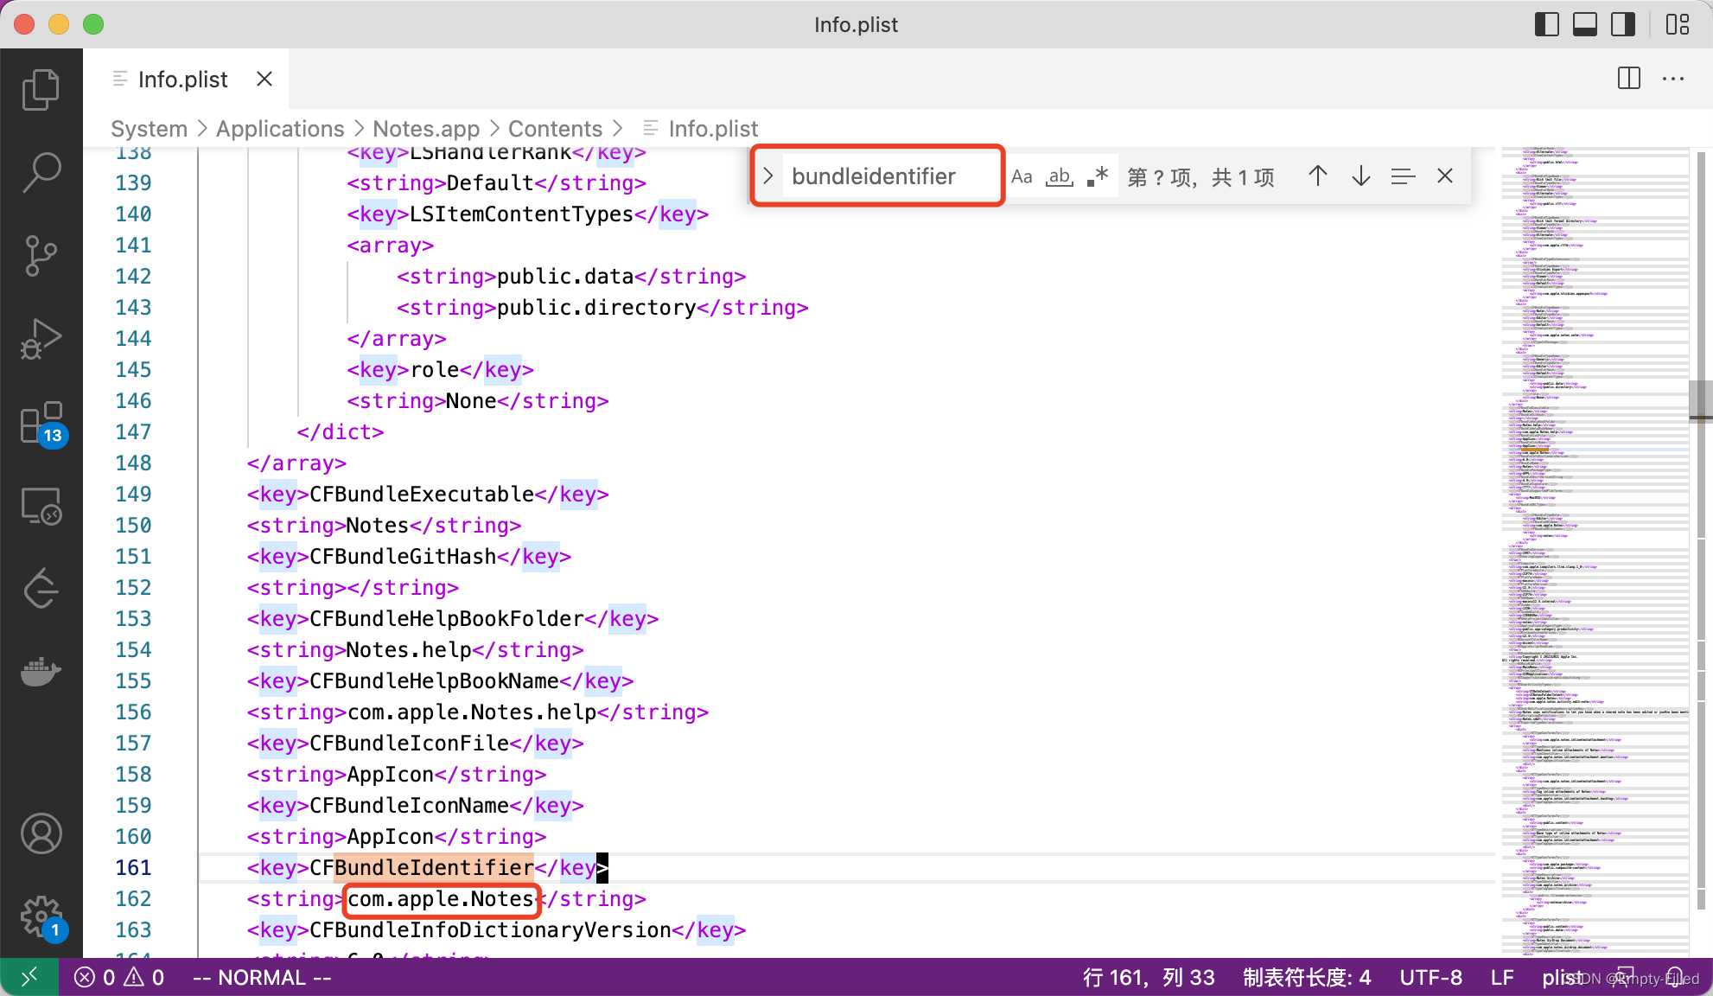The height and width of the screenshot is (996, 1713).
Task: Click the Source Control icon in sidebar
Action: click(41, 253)
